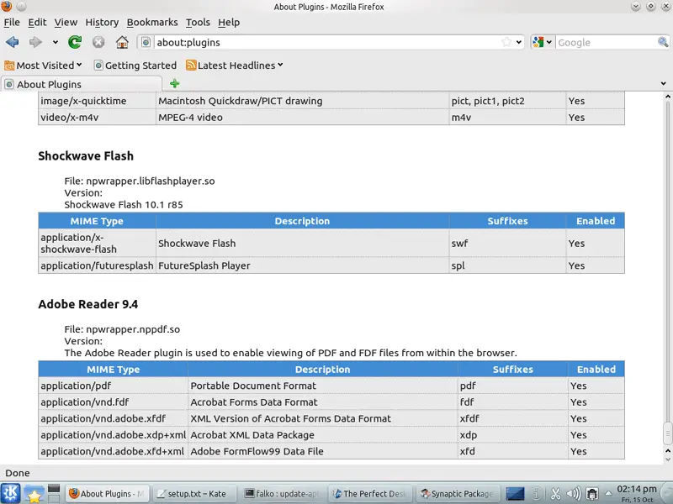
Task: Click the scrollbar up arrow at top
Action: point(667,97)
